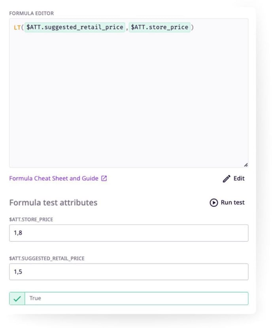
Task: Click the green checkmark result icon
Action: click(x=17, y=299)
